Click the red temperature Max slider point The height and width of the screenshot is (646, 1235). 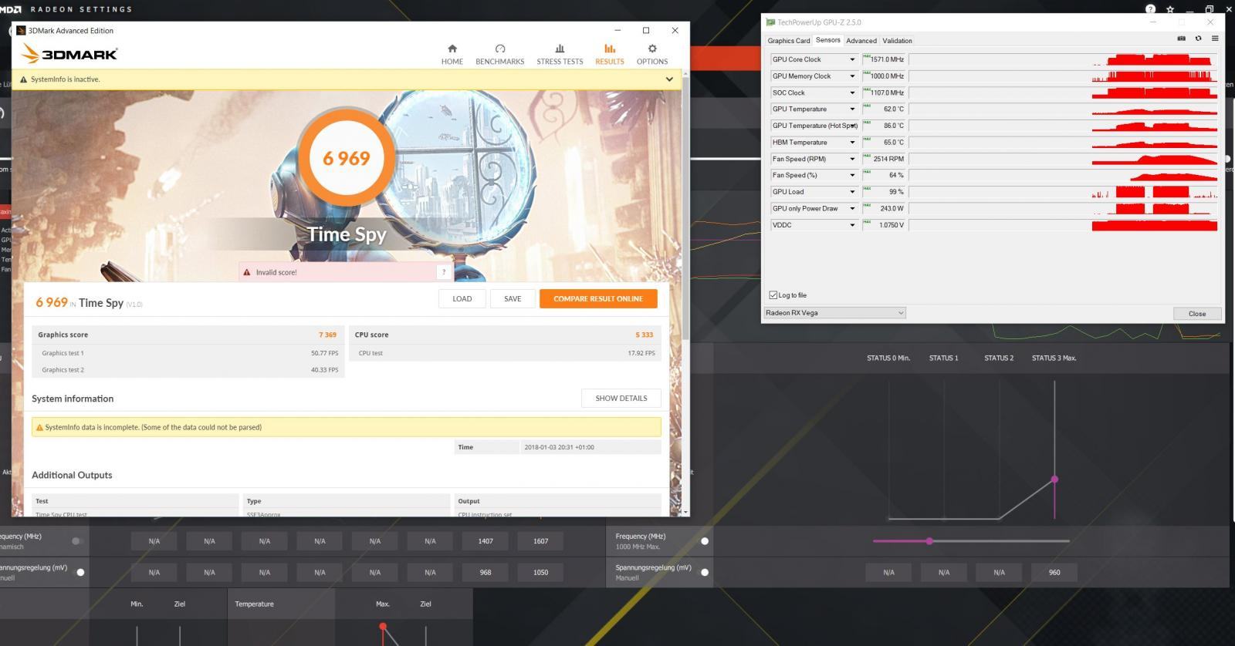[x=383, y=627]
